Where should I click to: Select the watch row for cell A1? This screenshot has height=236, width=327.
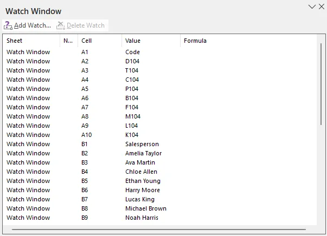(159, 52)
